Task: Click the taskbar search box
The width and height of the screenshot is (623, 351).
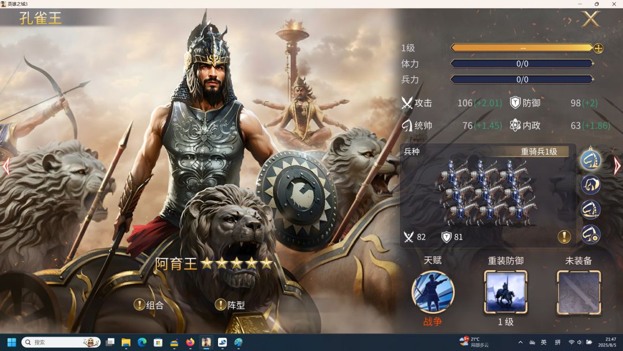Action: (61, 342)
